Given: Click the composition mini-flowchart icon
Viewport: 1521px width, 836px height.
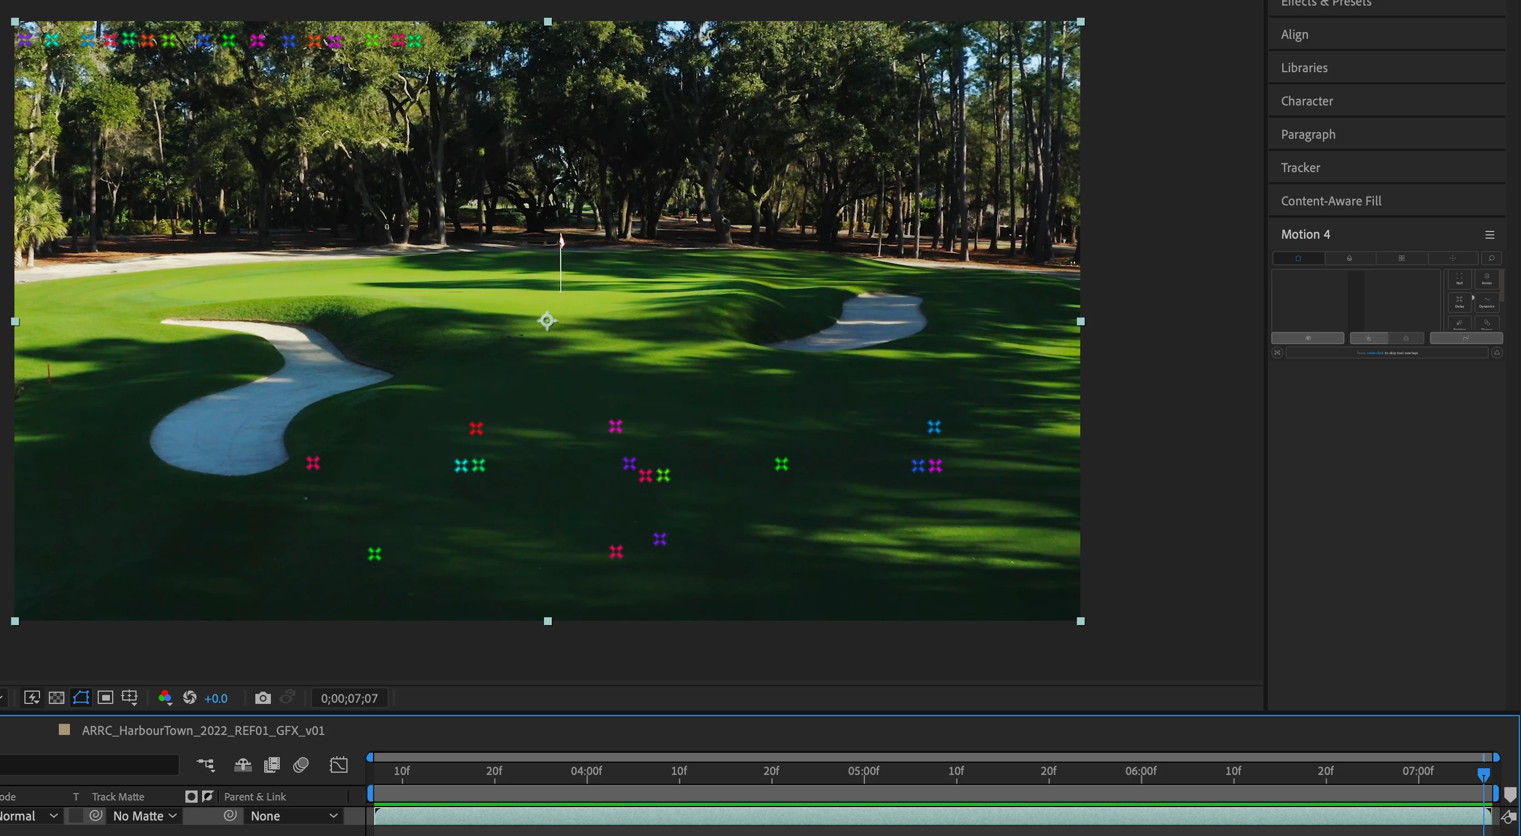Looking at the screenshot, I should coord(205,765).
